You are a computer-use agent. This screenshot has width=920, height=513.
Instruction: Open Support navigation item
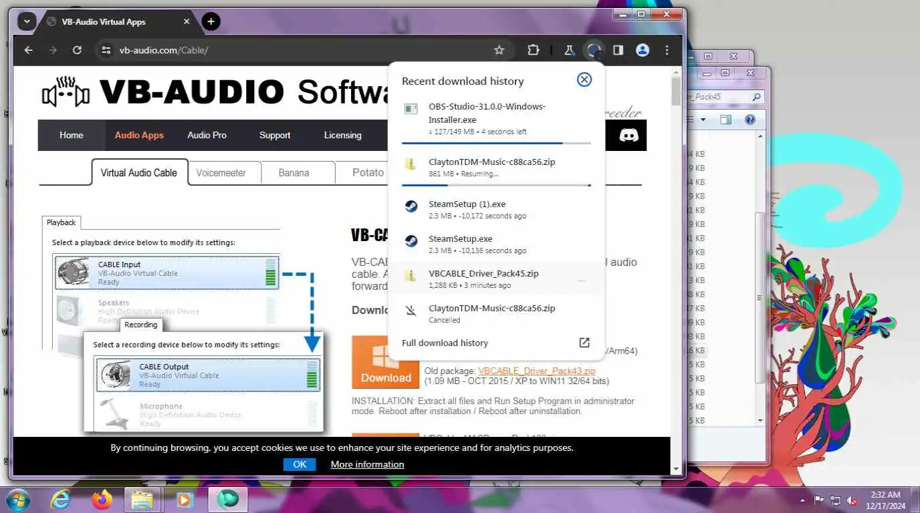(275, 135)
